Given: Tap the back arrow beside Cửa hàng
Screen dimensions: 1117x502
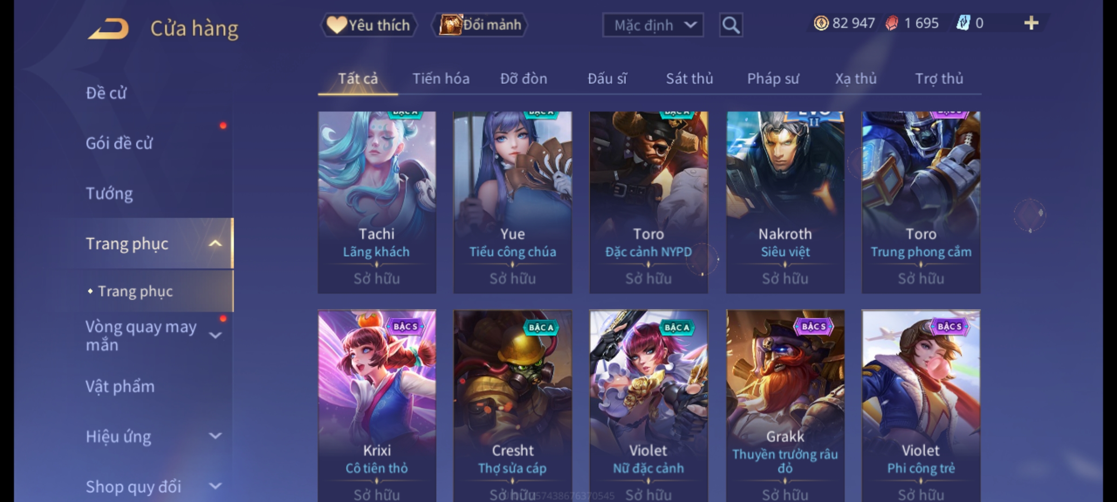Looking at the screenshot, I should (x=108, y=28).
